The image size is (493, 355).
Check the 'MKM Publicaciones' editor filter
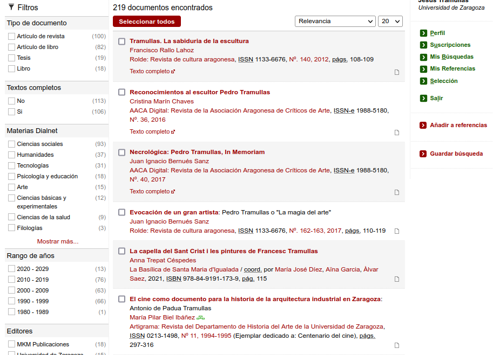[12, 344]
